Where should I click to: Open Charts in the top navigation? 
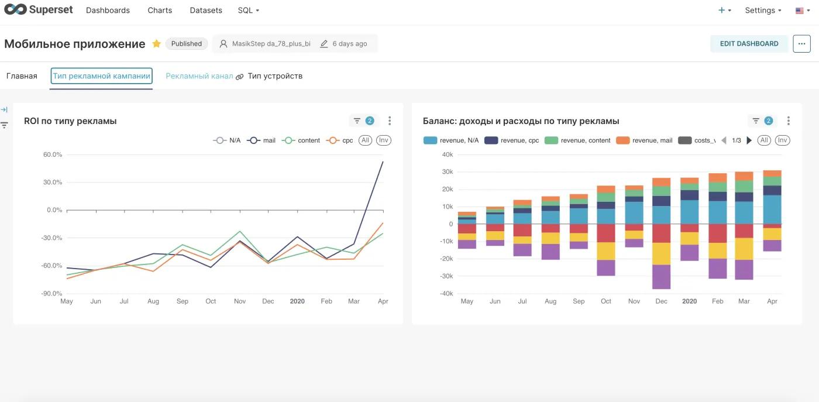click(x=160, y=11)
